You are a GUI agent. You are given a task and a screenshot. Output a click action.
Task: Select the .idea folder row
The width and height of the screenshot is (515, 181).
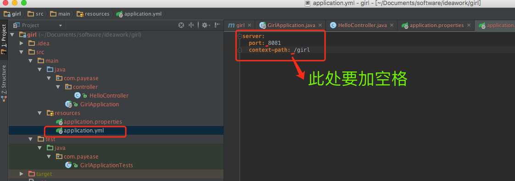pos(116,43)
